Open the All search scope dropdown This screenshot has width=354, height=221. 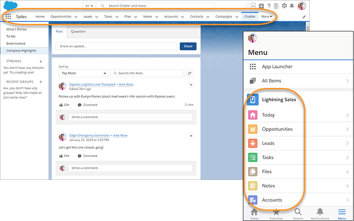(x=89, y=6)
